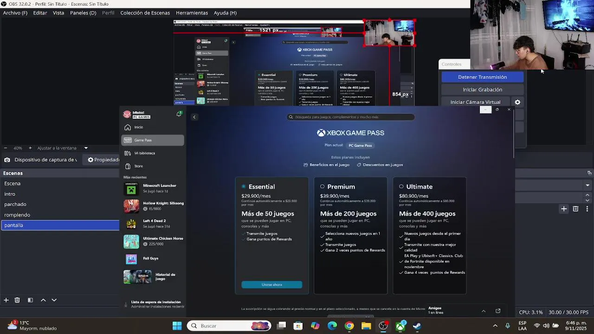The width and height of the screenshot is (594, 334).
Task: Go to Inicio in Xbox sidebar
Action: click(153, 127)
